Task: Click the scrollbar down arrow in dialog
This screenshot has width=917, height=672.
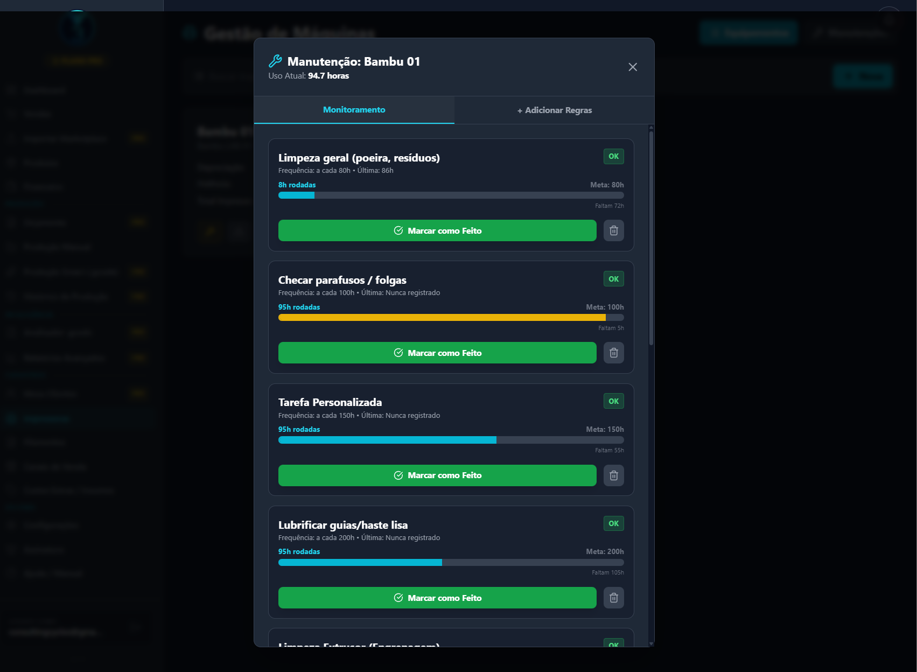Action: tap(651, 643)
